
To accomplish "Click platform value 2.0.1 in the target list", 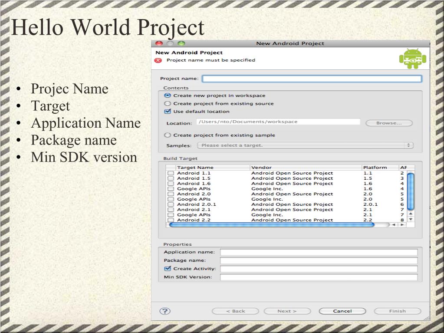I will click(370, 204).
